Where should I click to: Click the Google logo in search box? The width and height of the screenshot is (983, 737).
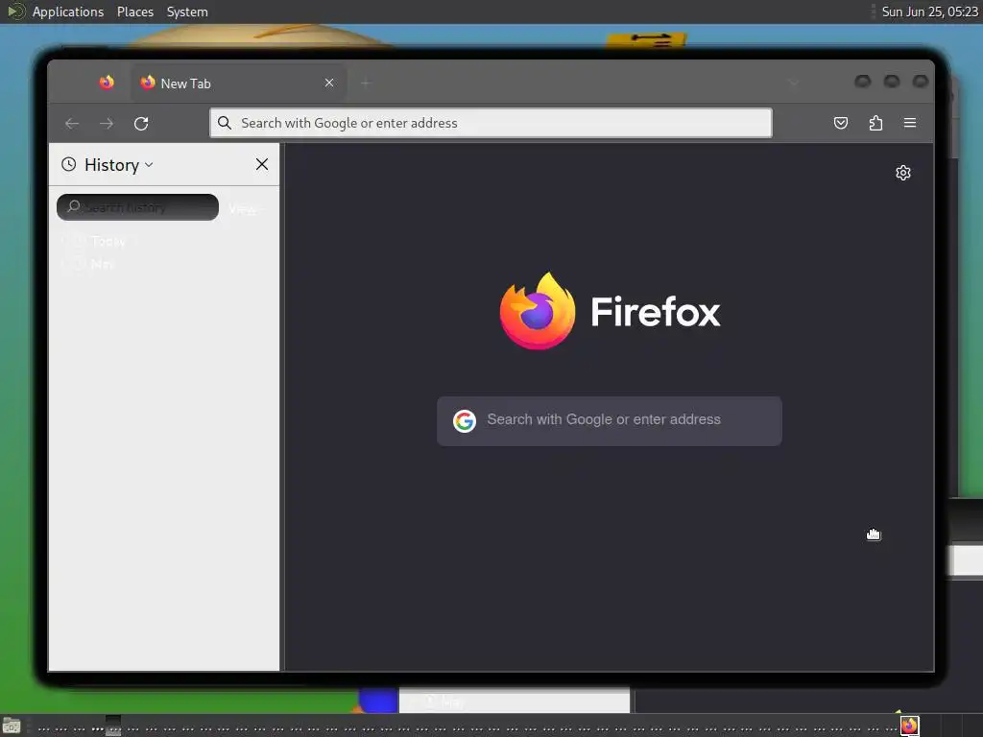click(x=465, y=421)
